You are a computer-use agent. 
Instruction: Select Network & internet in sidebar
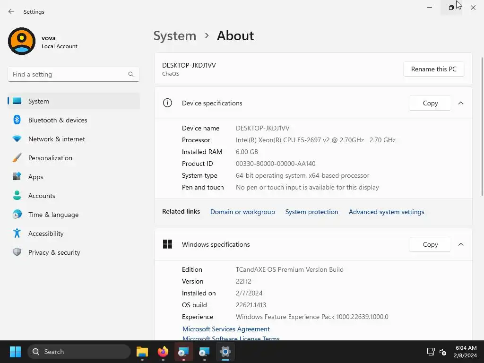(57, 139)
